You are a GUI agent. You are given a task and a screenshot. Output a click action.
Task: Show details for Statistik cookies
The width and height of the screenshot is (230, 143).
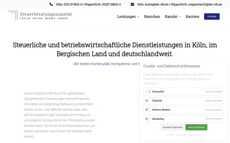click(x=214, y=101)
